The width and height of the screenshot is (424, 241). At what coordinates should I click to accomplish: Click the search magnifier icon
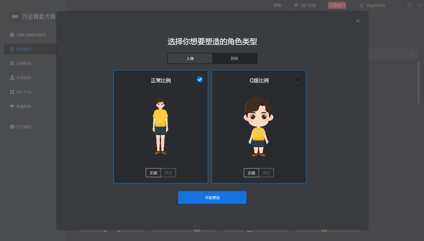click(412, 53)
